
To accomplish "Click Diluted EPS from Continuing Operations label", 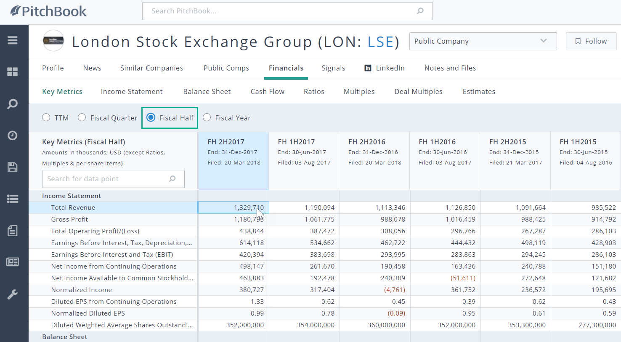I will 114,301.
